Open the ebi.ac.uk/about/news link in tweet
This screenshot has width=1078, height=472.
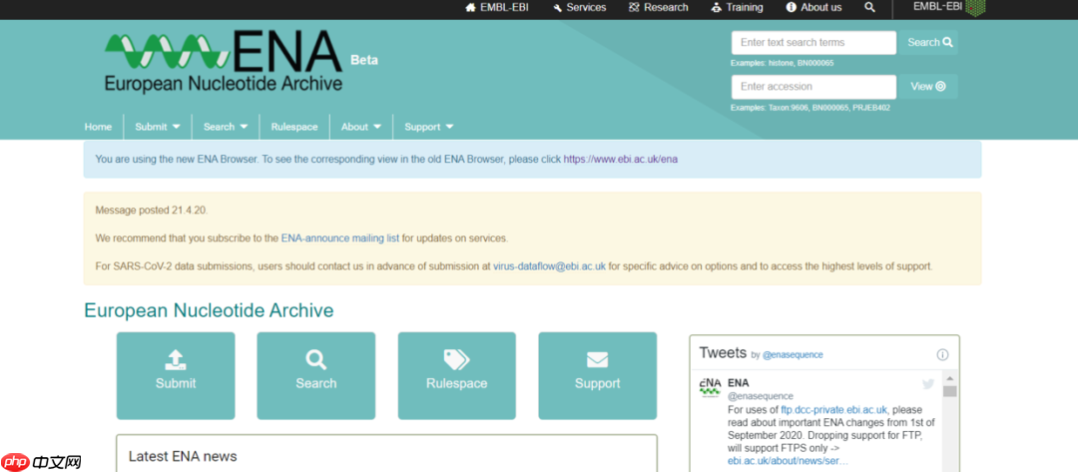788,460
